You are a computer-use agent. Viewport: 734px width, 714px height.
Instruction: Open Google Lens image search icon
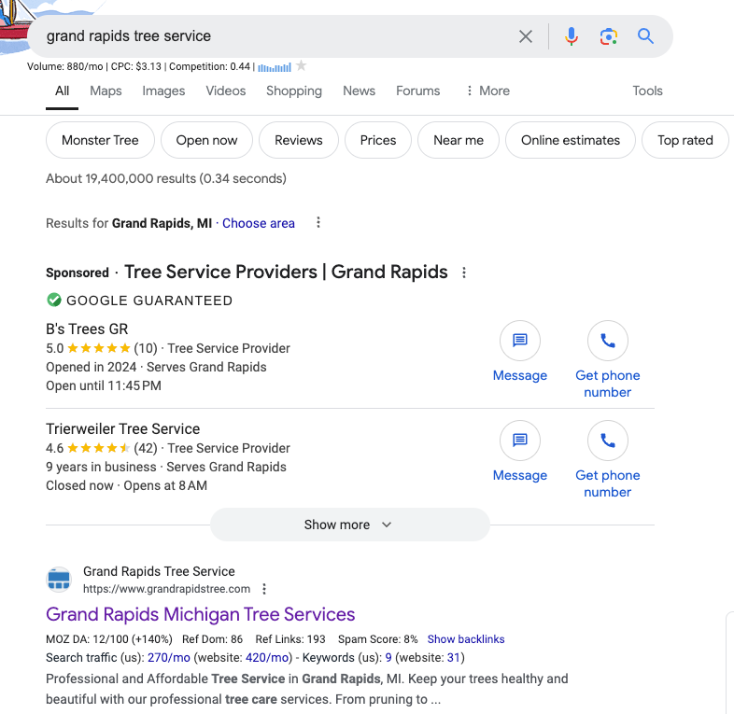[x=609, y=36]
